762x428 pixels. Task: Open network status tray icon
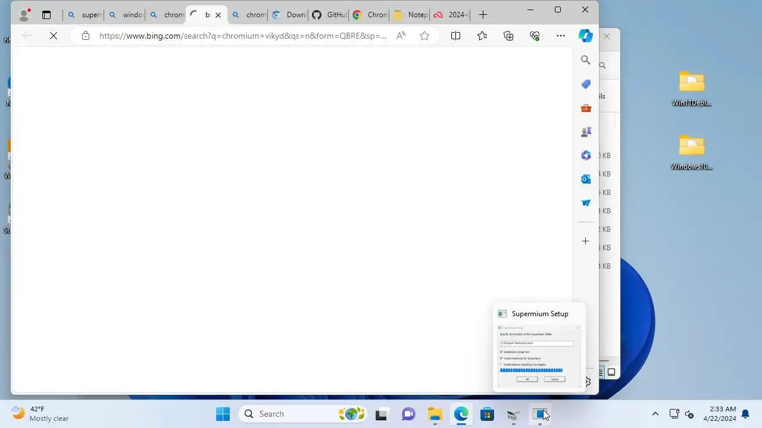pos(674,414)
